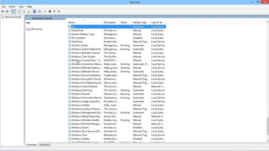Click the gear icon beside Windows Update

point(69,139)
